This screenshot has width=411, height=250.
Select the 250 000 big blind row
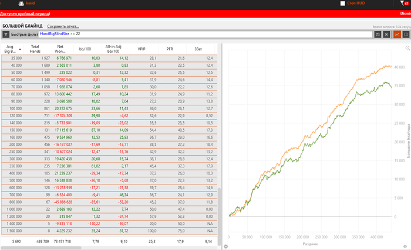(109, 152)
